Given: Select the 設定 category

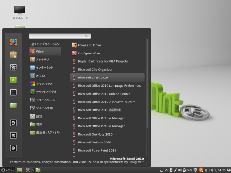Looking at the screenshot, I should [x=45, y=116].
